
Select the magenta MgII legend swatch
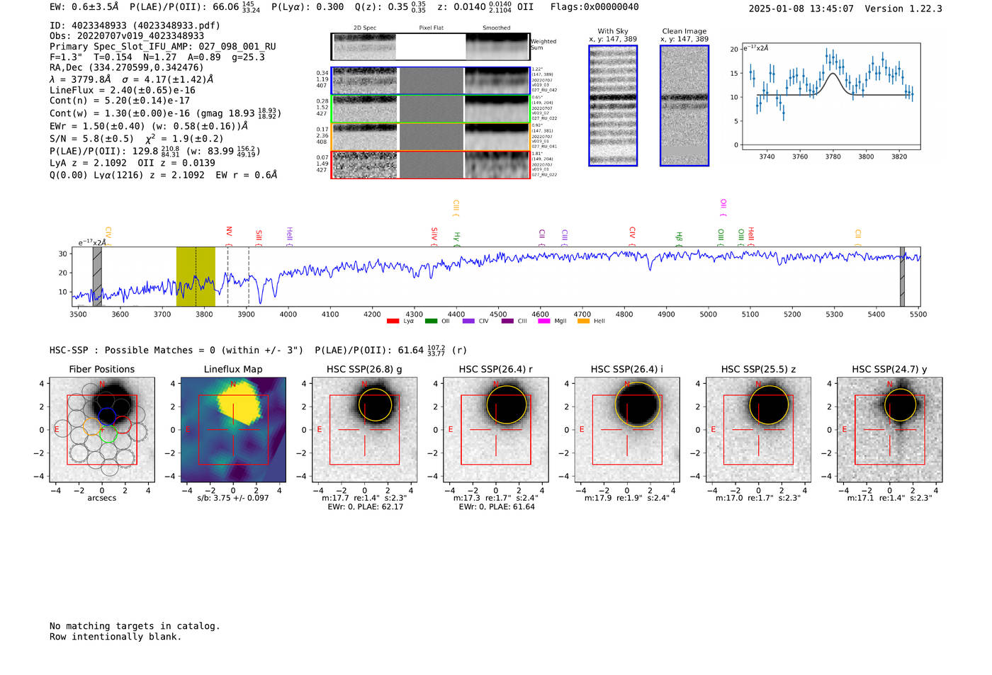click(544, 322)
